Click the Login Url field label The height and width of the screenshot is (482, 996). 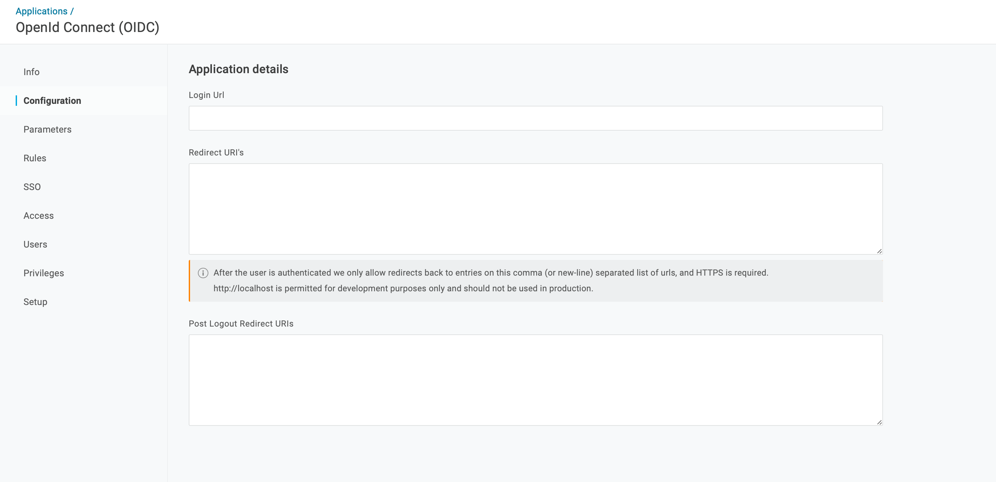tap(206, 95)
